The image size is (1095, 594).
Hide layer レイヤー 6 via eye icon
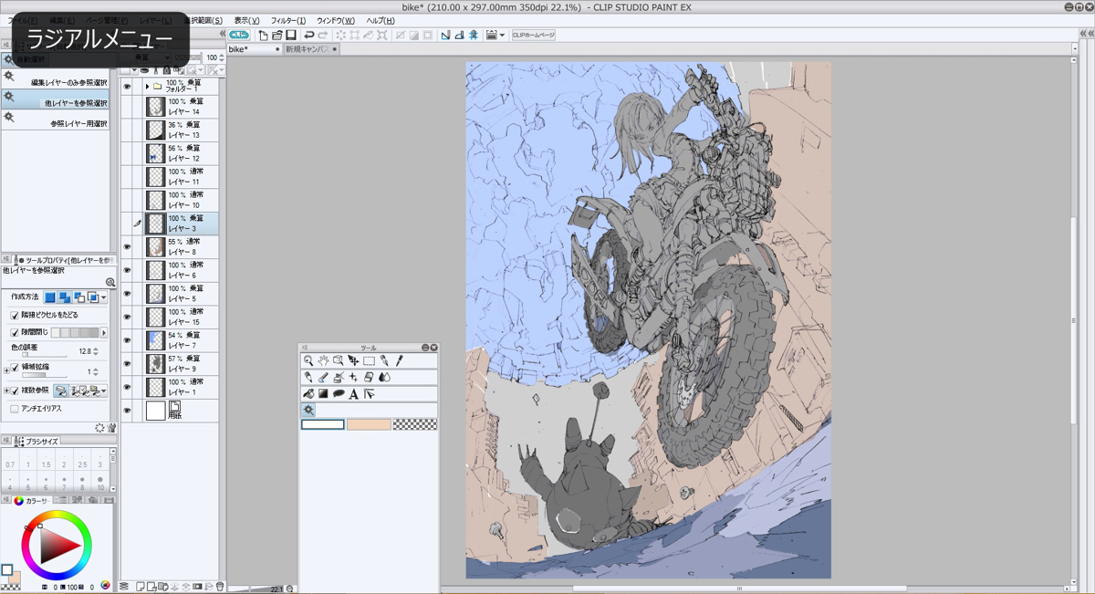(x=127, y=270)
